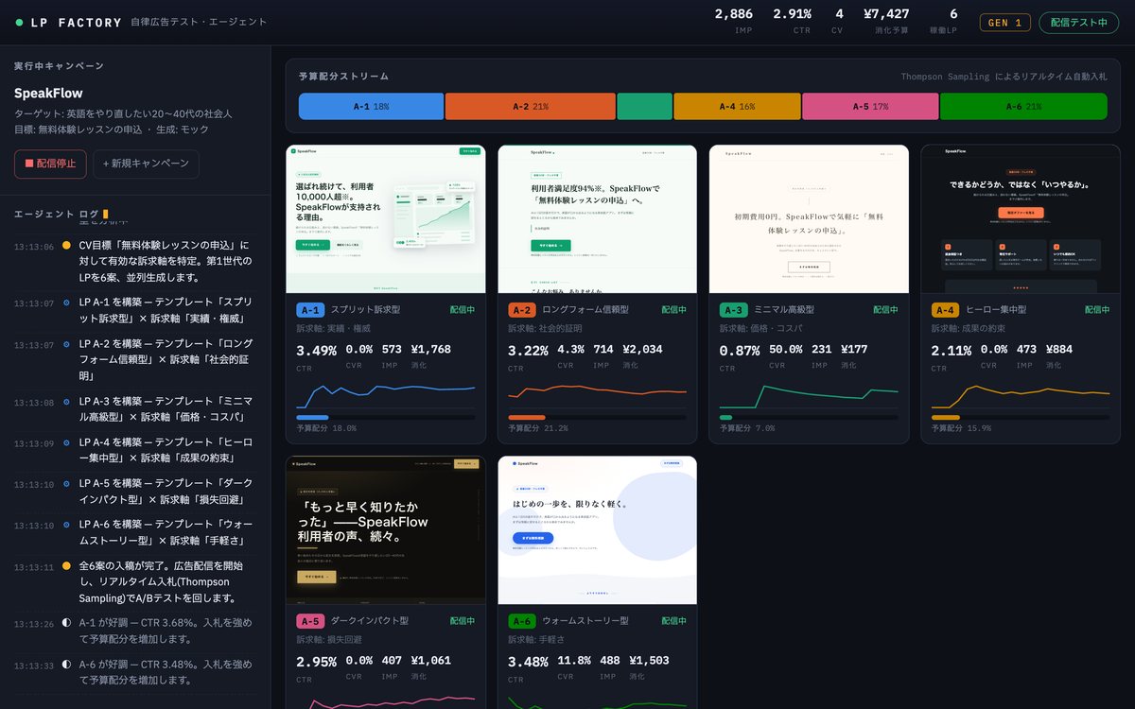Click the 配信テスト中 status pill
Screen dimensions: 1135x709
tap(1078, 23)
